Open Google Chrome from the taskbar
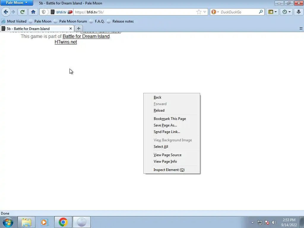The height and width of the screenshot is (228, 304). point(63,222)
